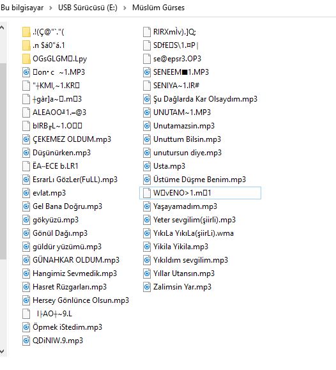Image resolution: width=336 pixels, height=370 pixels.
Task: Click the audio icon of evlat.mp3
Action: pos(26,193)
